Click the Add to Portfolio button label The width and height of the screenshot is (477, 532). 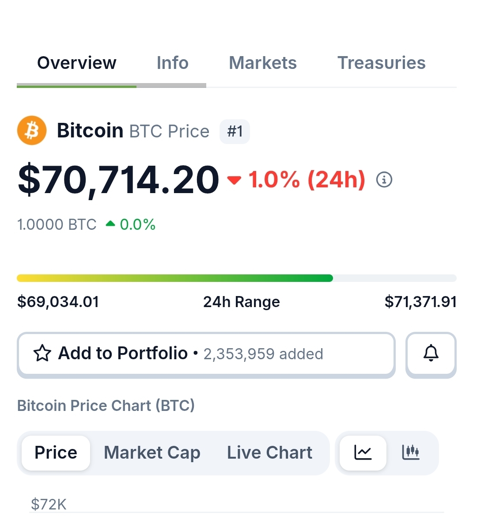(x=123, y=353)
